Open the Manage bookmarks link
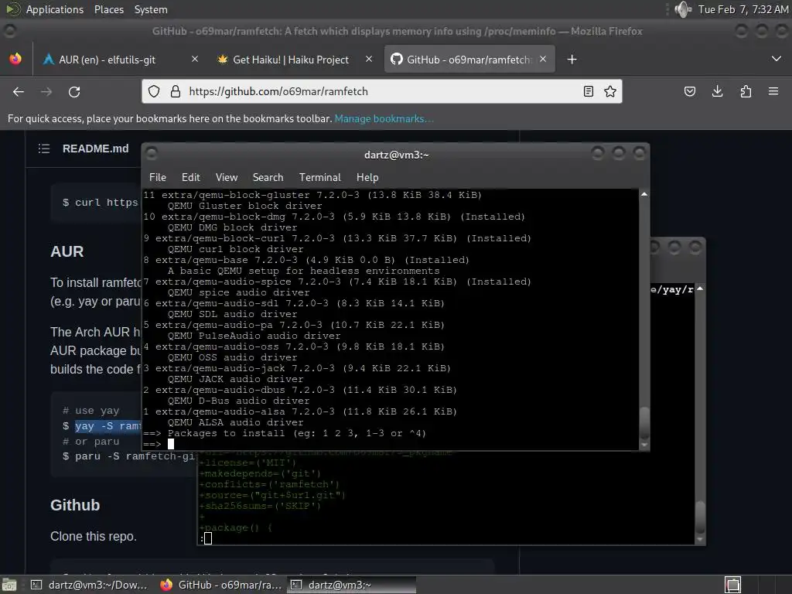 click(x=384, y=118)
